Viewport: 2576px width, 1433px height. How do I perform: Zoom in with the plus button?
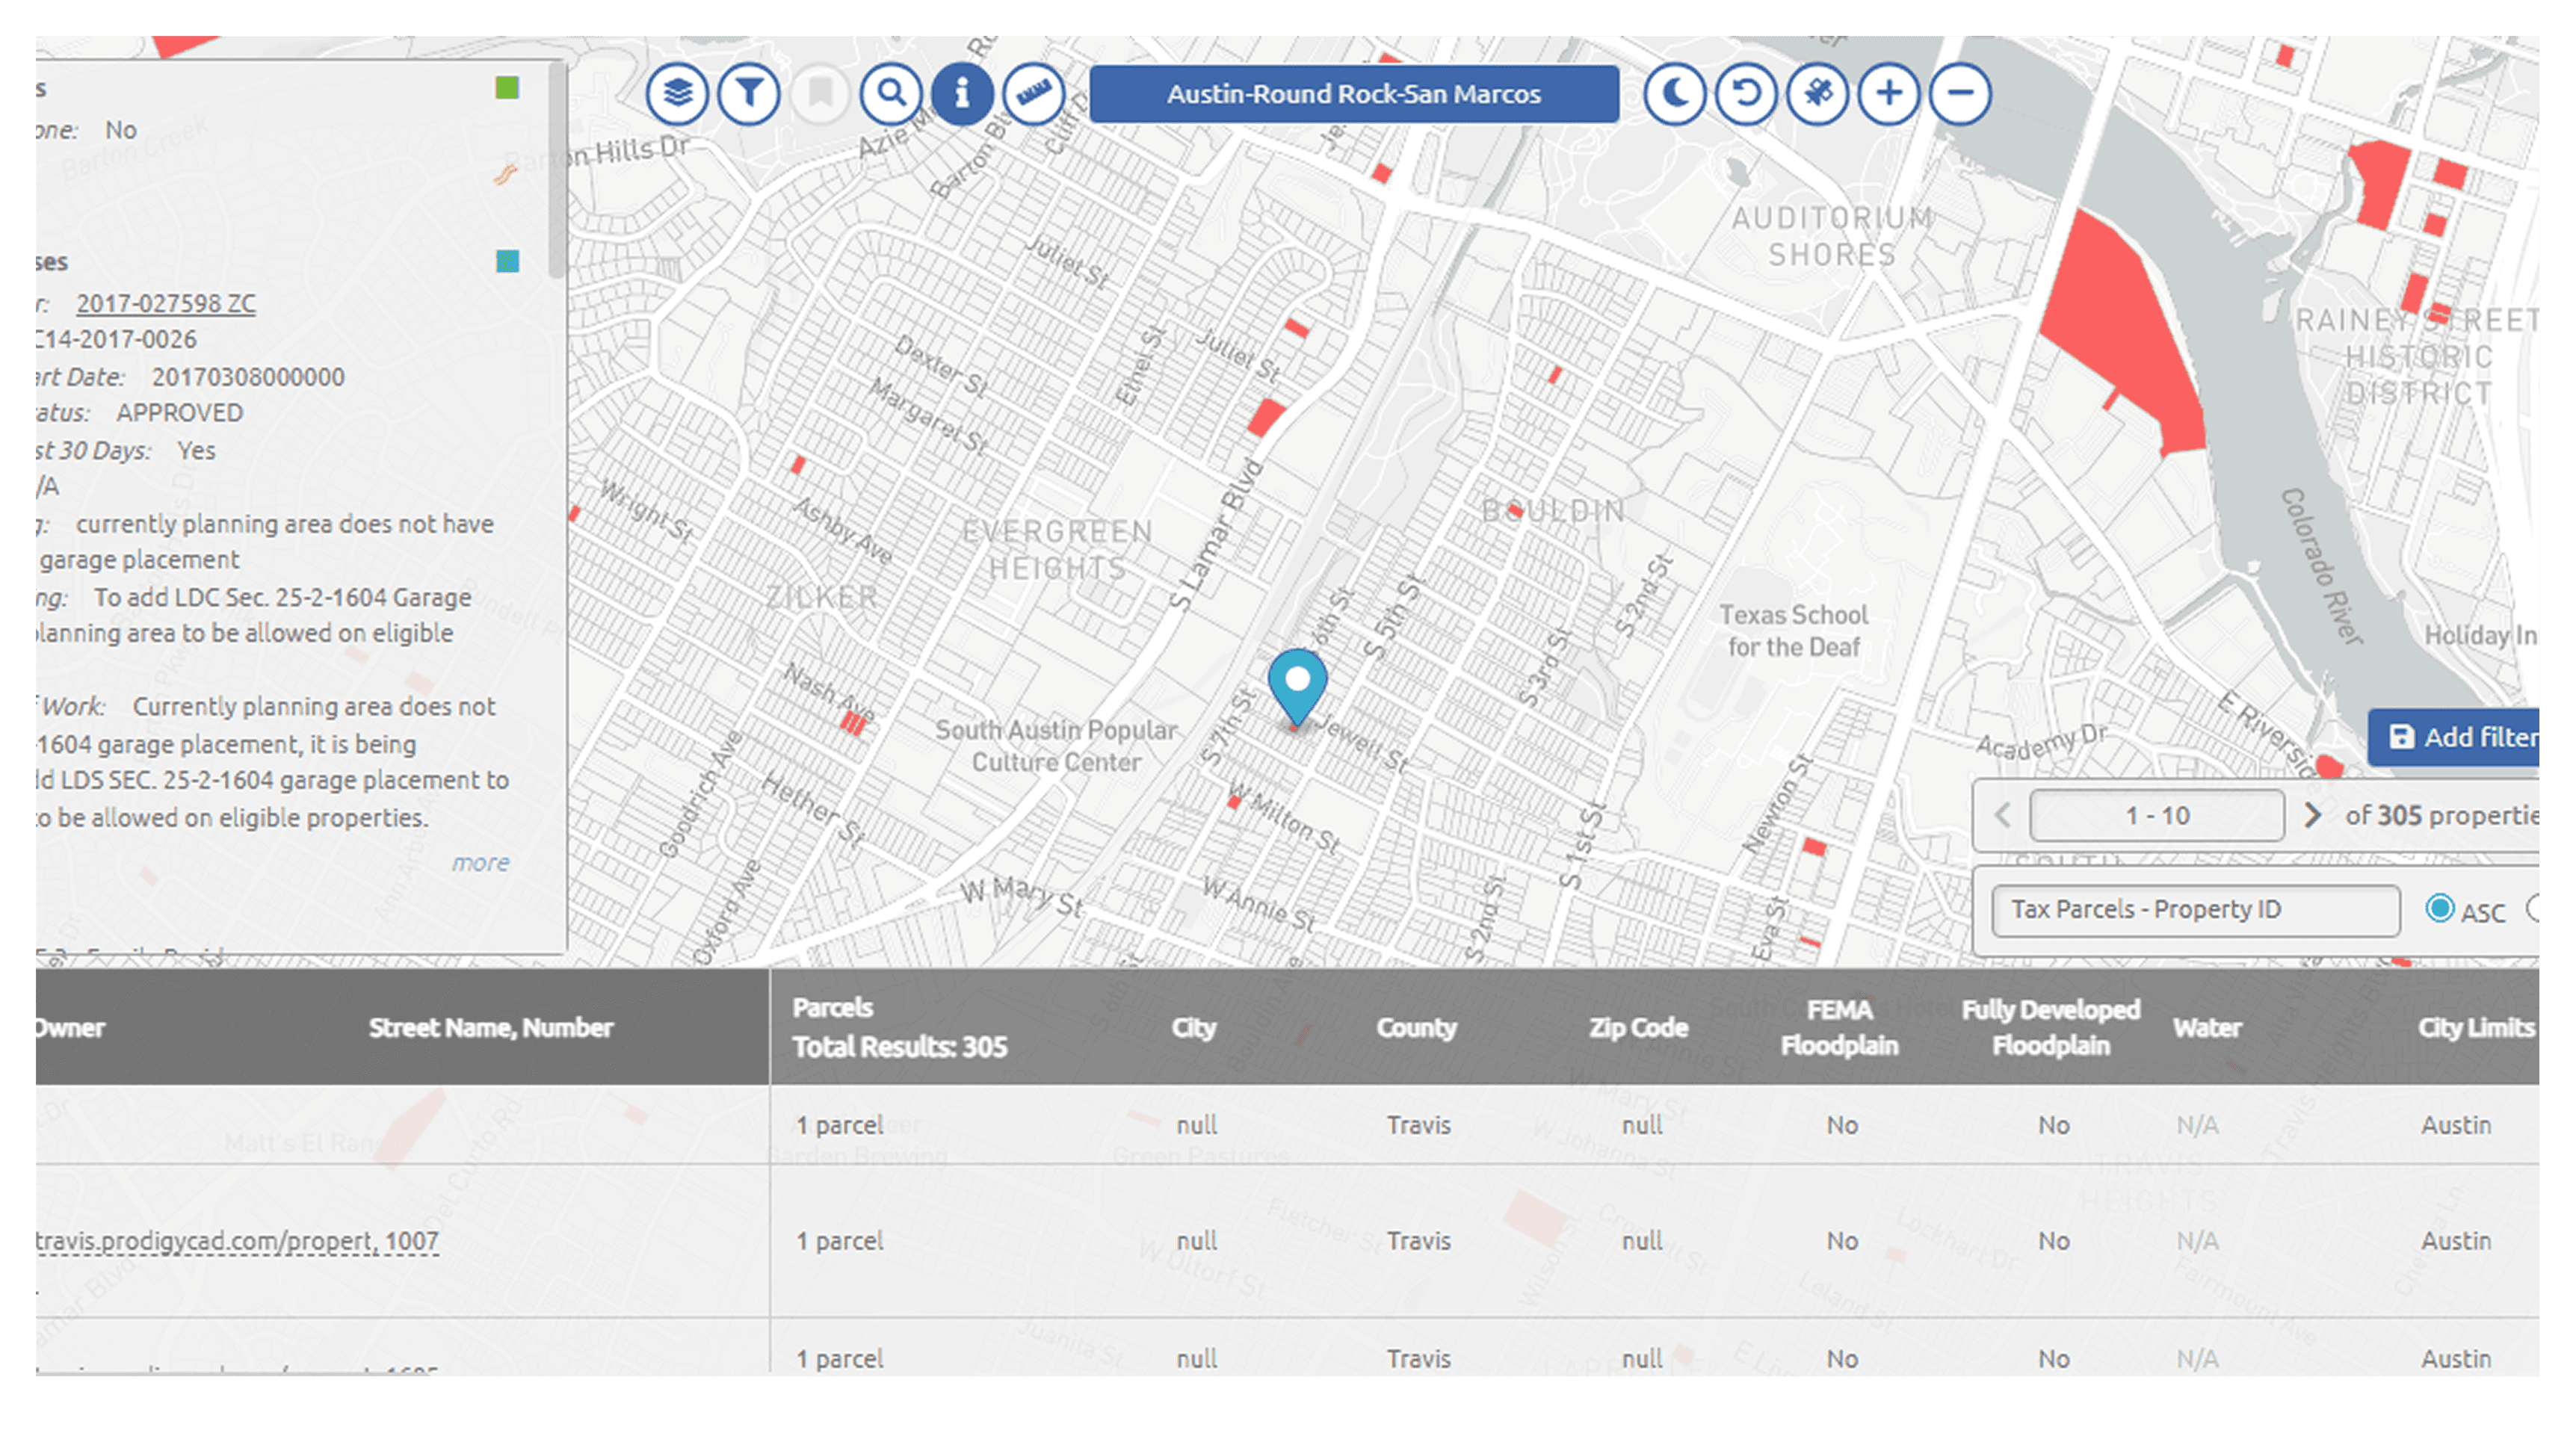(x=1888, y=94)
